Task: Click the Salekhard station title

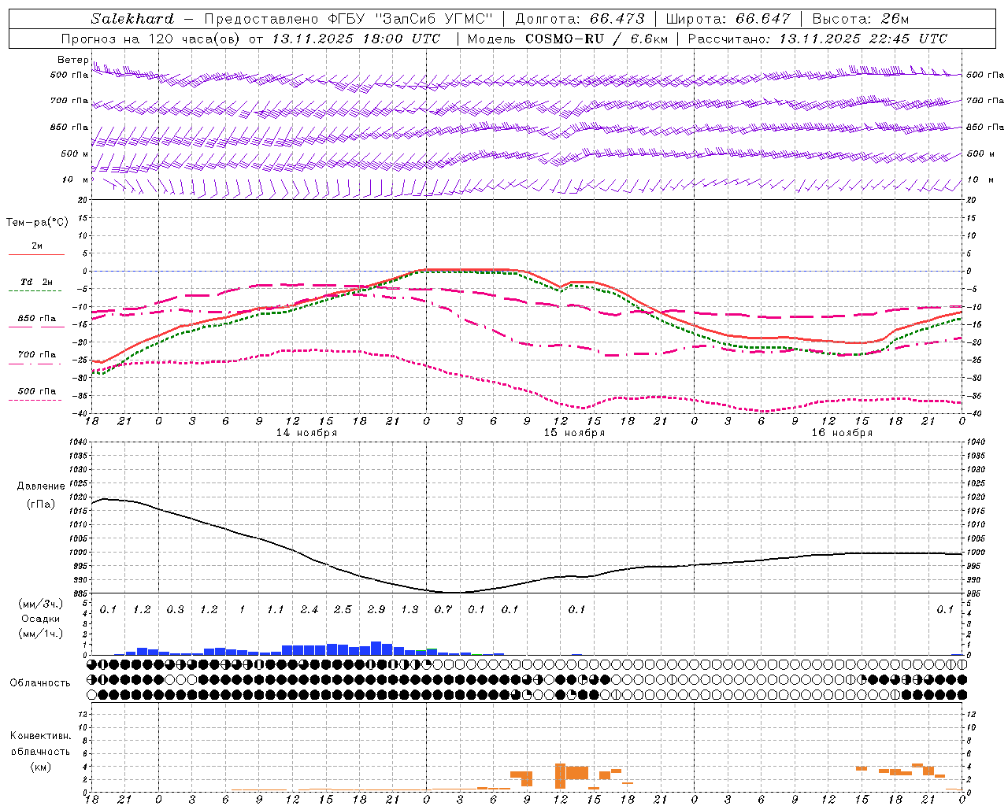Action: (x=132, y=19)
